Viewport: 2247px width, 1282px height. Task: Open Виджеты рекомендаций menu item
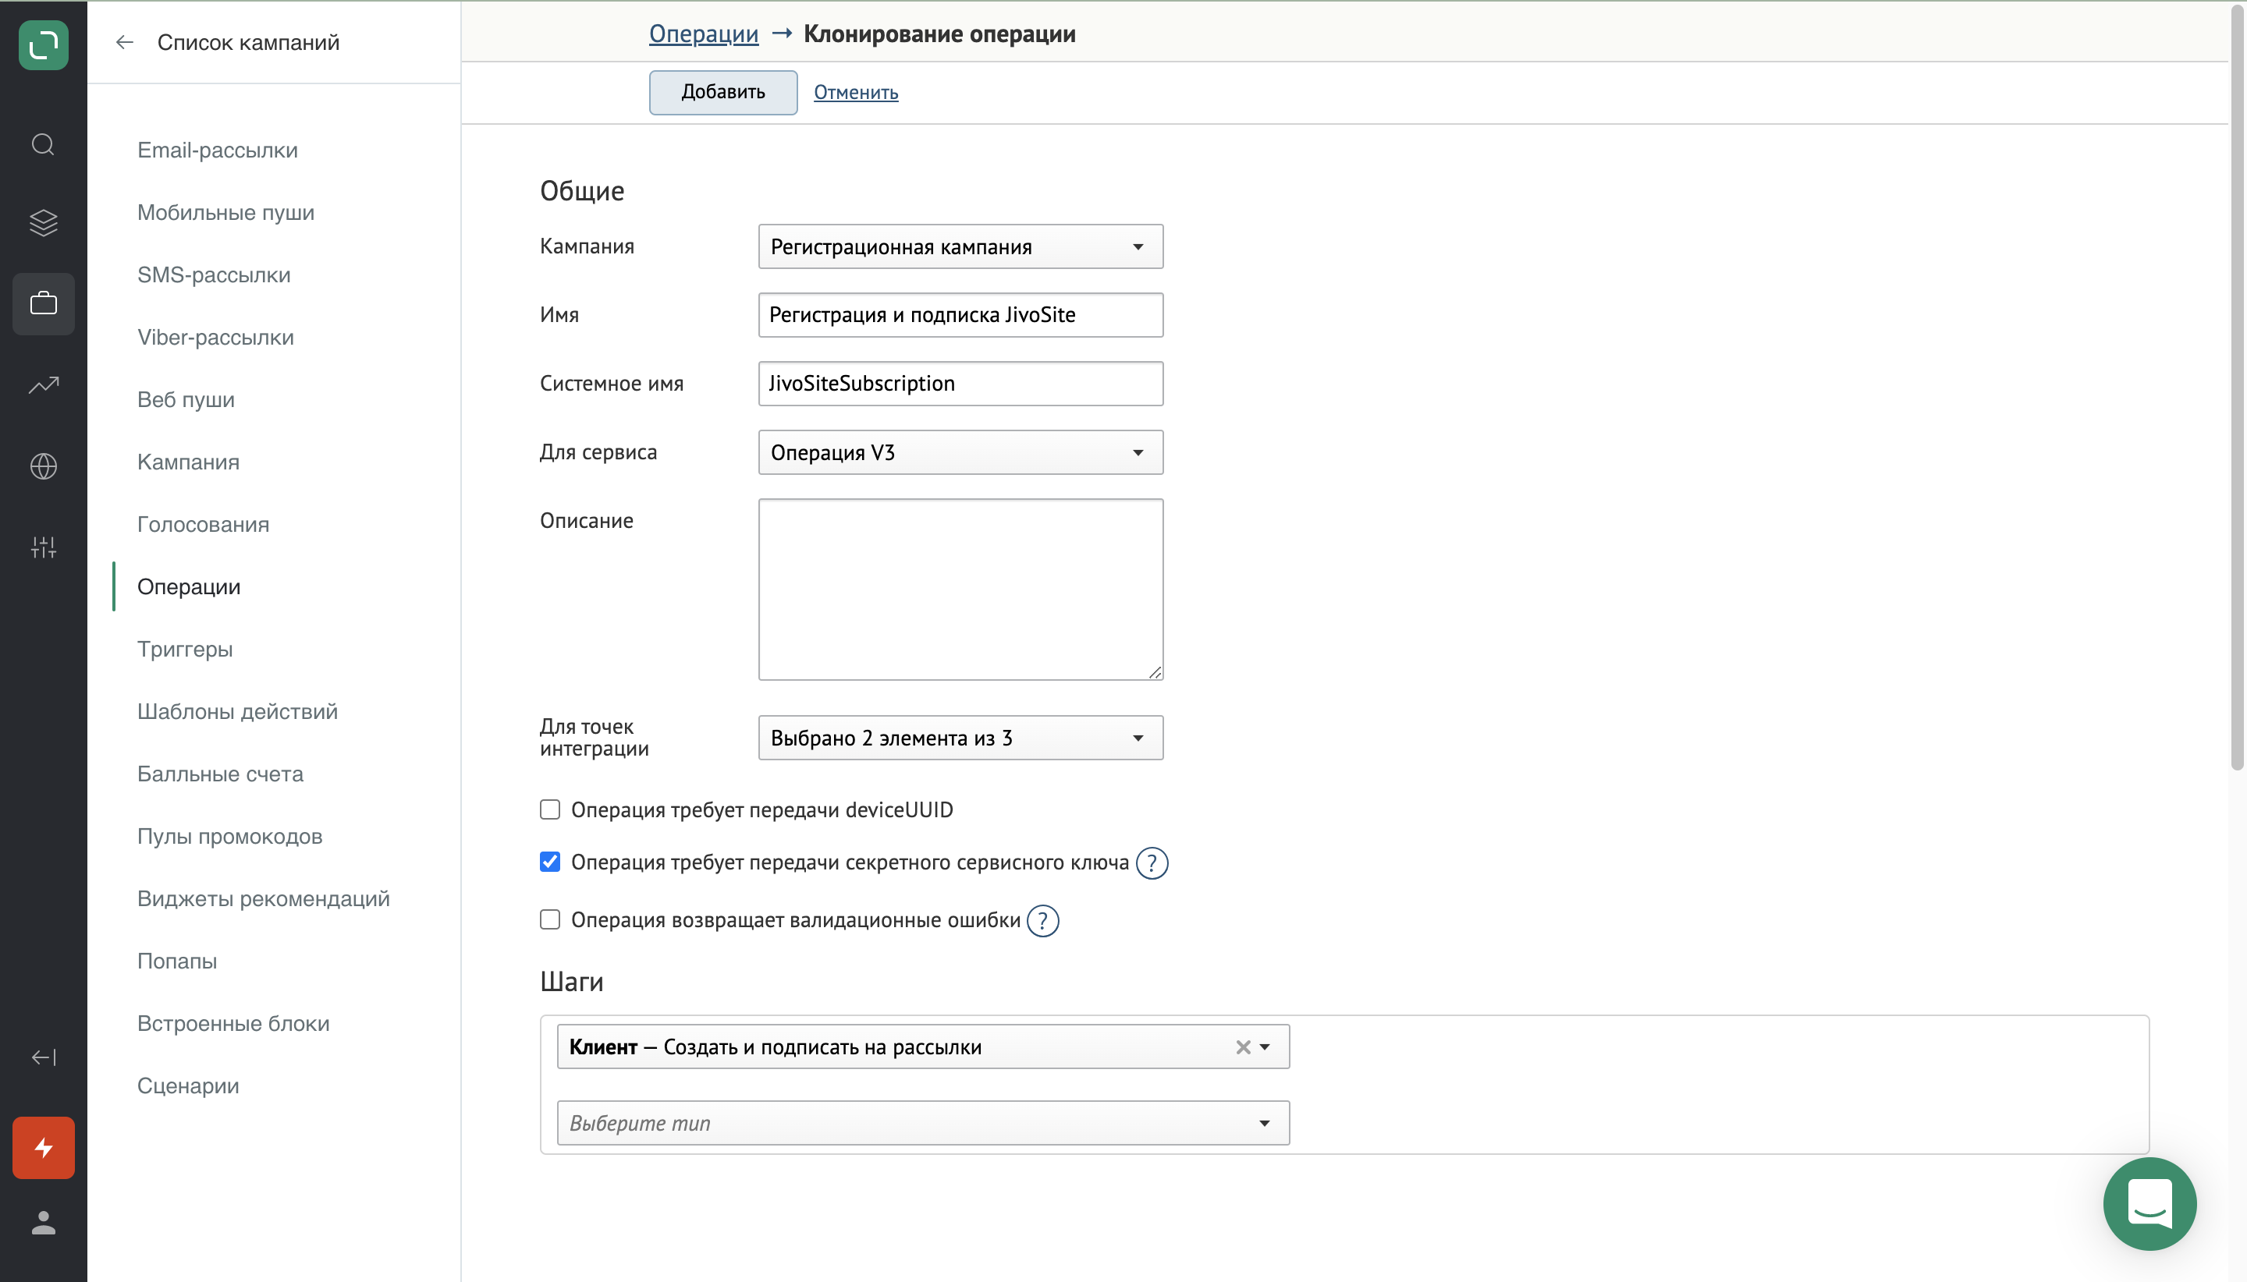(264, 899)
